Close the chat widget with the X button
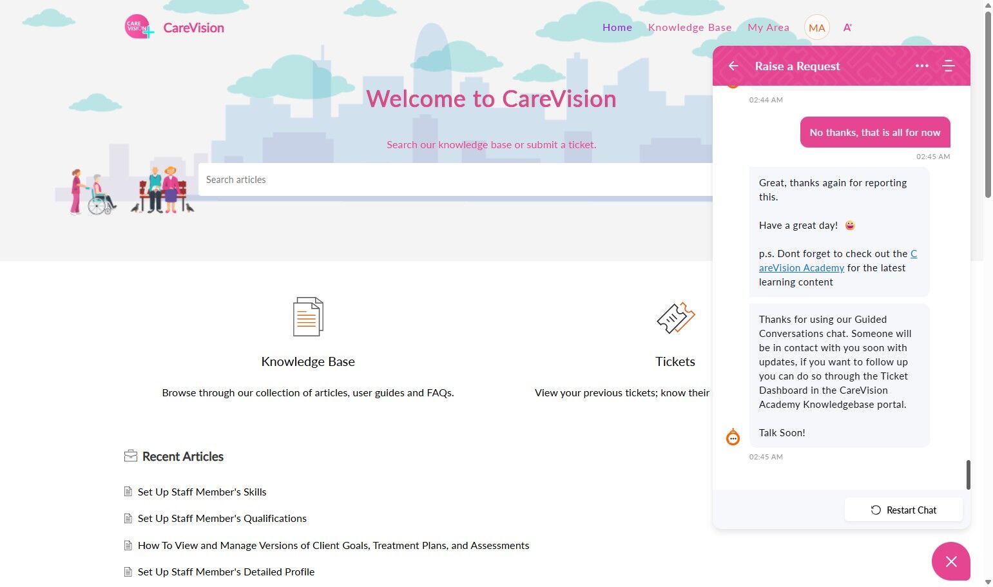This screenshot has width=993, height=587. coord(951,561)
